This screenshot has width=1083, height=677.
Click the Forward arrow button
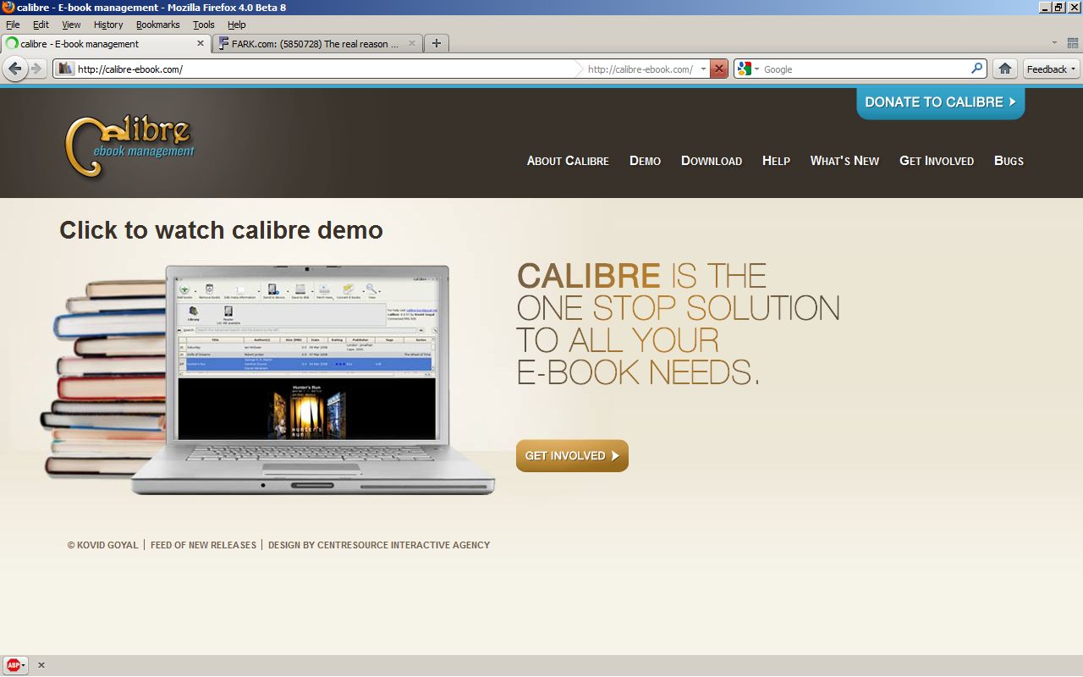tap(36, 69)
